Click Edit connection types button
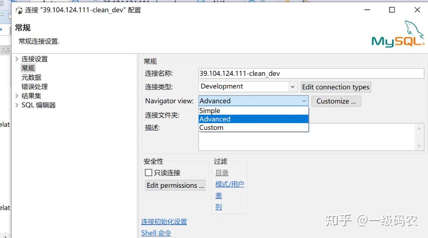Viewport: 428px width, 238px height. [x=336, y=87]
